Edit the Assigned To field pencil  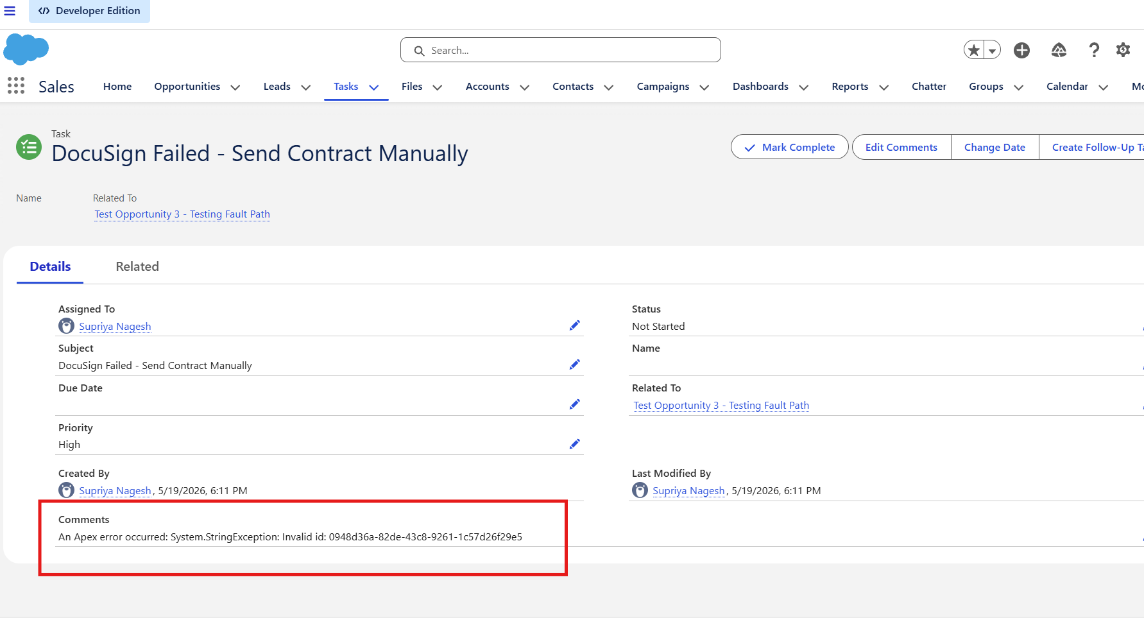pyautogui.click(x=574, y=325)
